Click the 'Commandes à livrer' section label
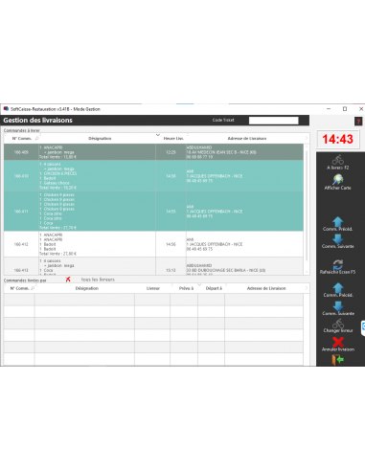The image size is (365, 471). click(x=22, y=130)
